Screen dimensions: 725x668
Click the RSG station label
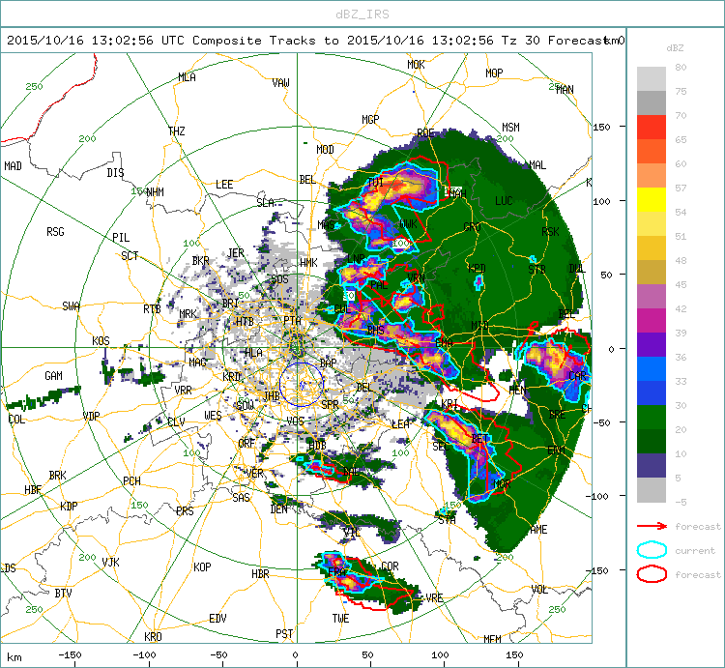click(55, 232)
